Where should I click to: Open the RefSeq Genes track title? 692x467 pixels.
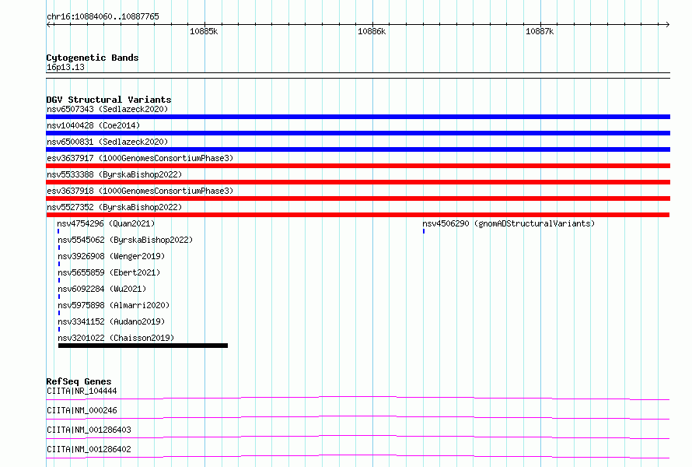79,381
